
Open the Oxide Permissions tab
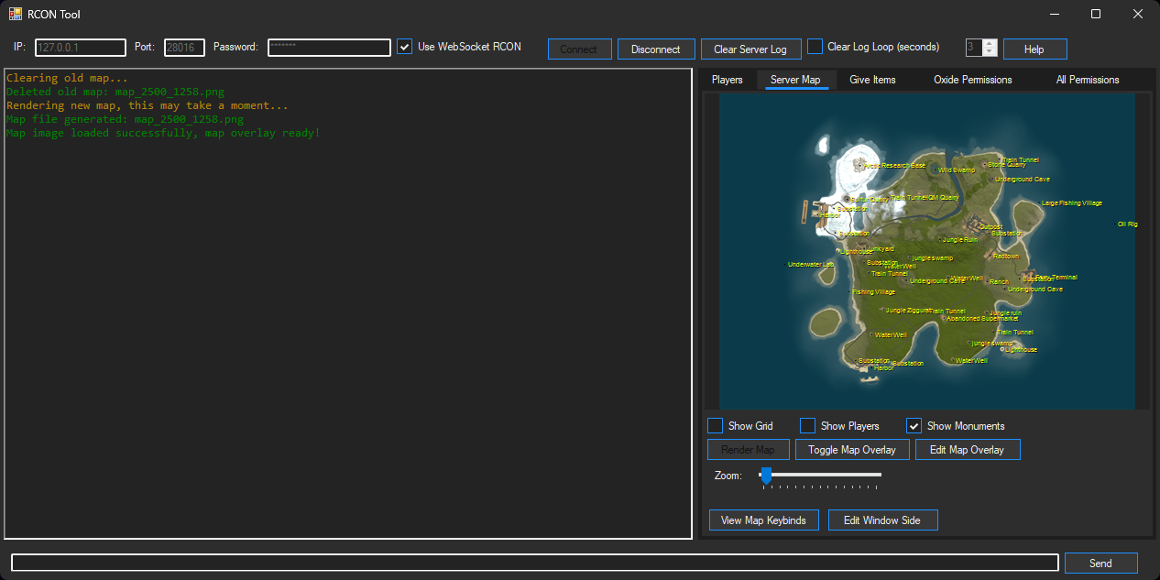(x=972, y=80)
